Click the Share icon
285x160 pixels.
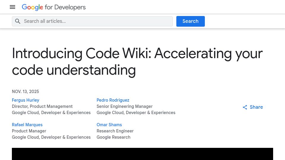pos(245,107)
